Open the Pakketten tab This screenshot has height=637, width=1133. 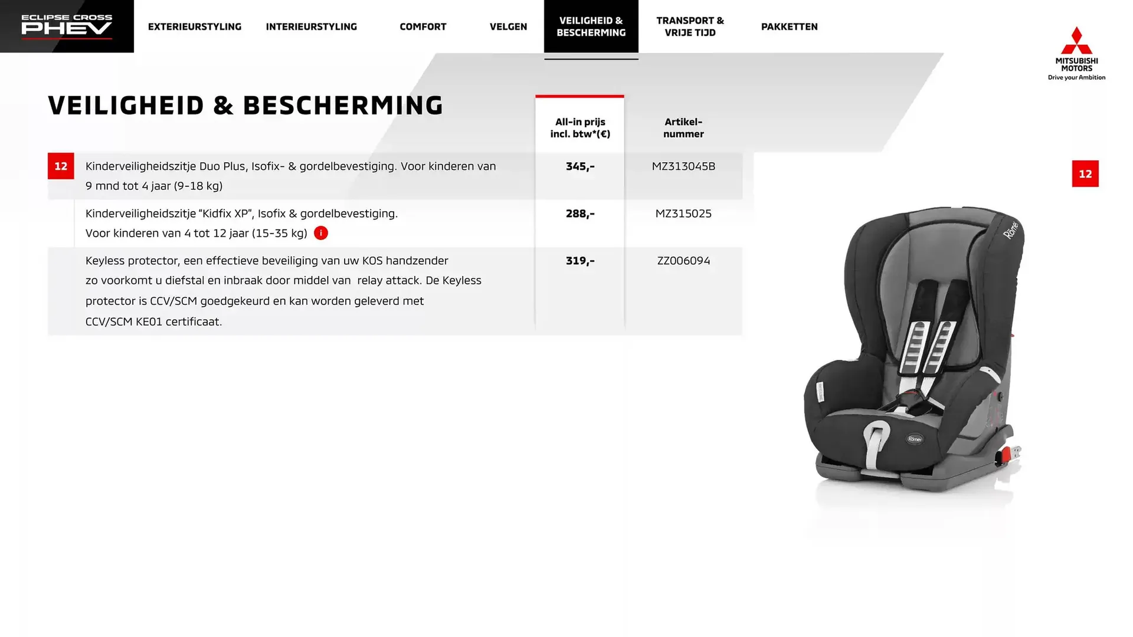coord(790,27)
